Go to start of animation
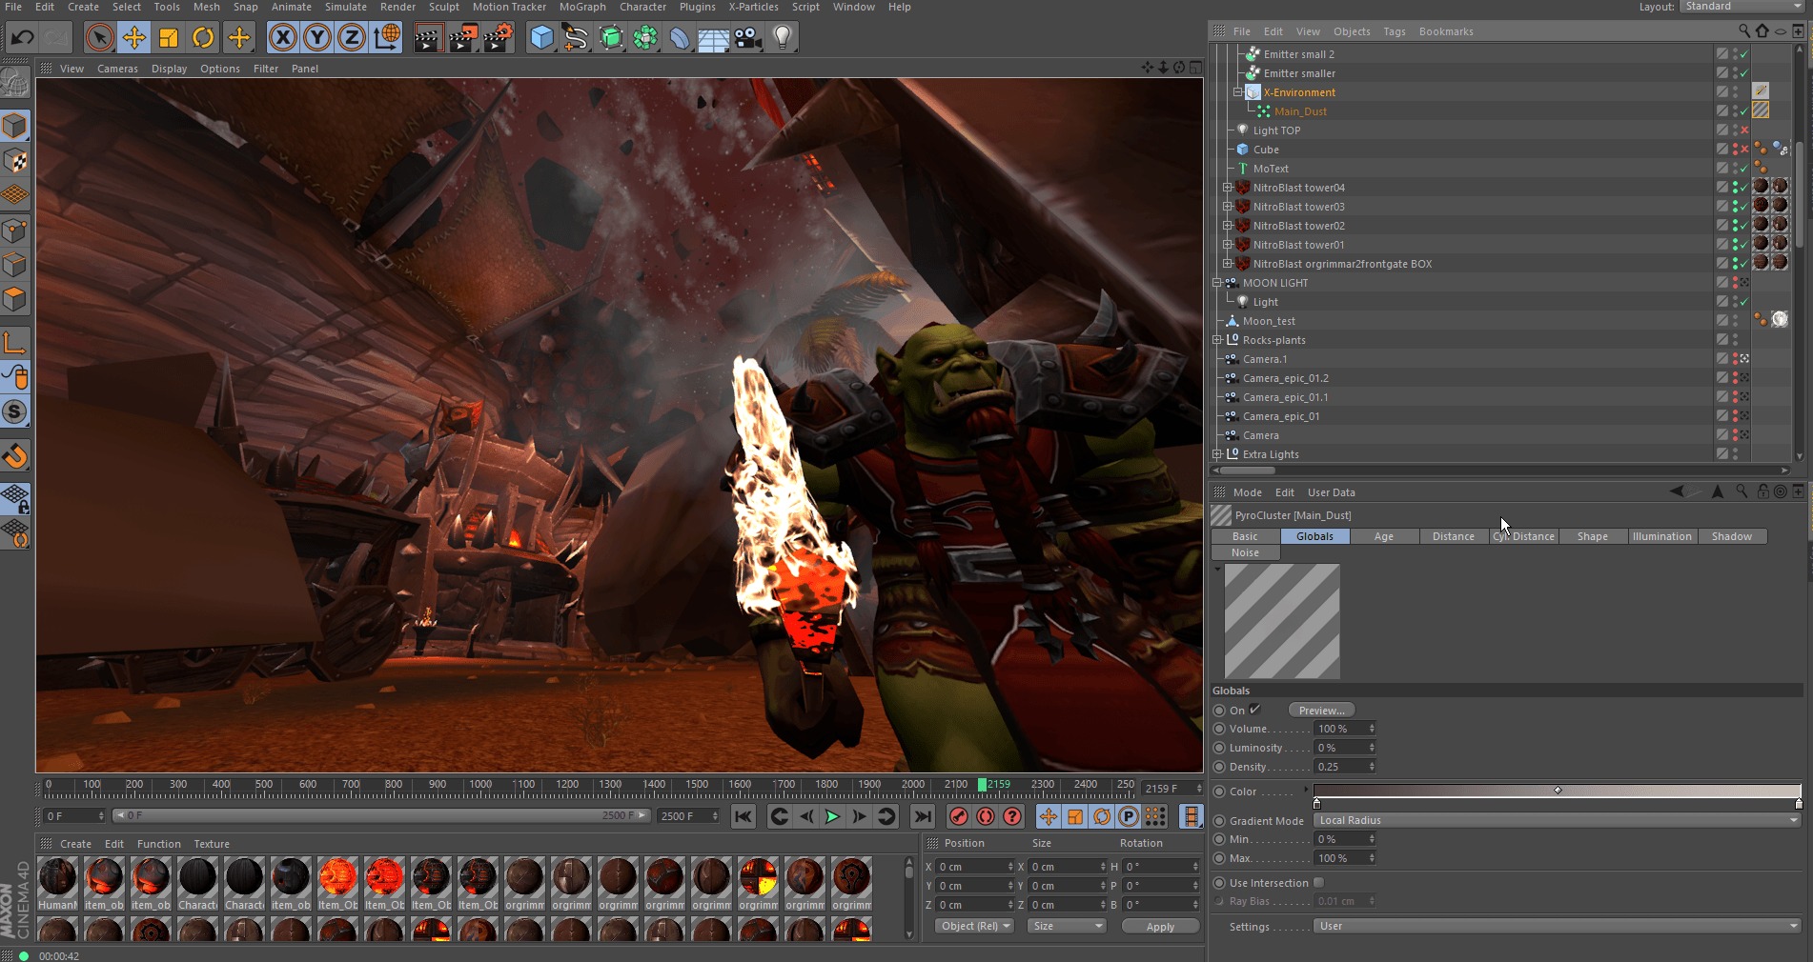The image size is (1813, 962). point(744,816)
